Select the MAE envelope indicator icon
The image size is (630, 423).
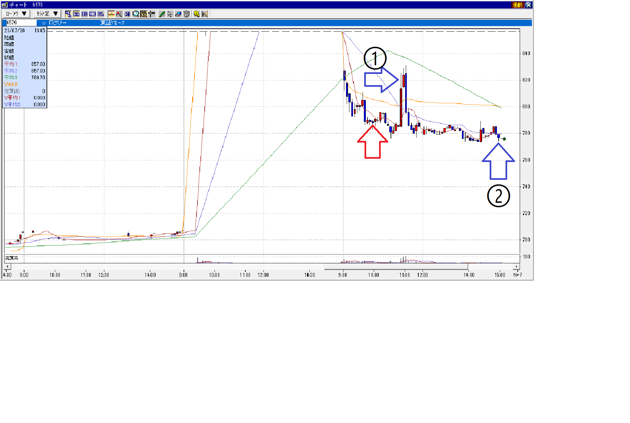[x=92, y=14]
